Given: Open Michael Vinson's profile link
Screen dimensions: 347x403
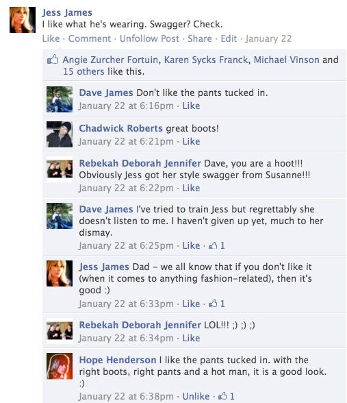Looking at the screenshot, I should (x=286, y=60).
